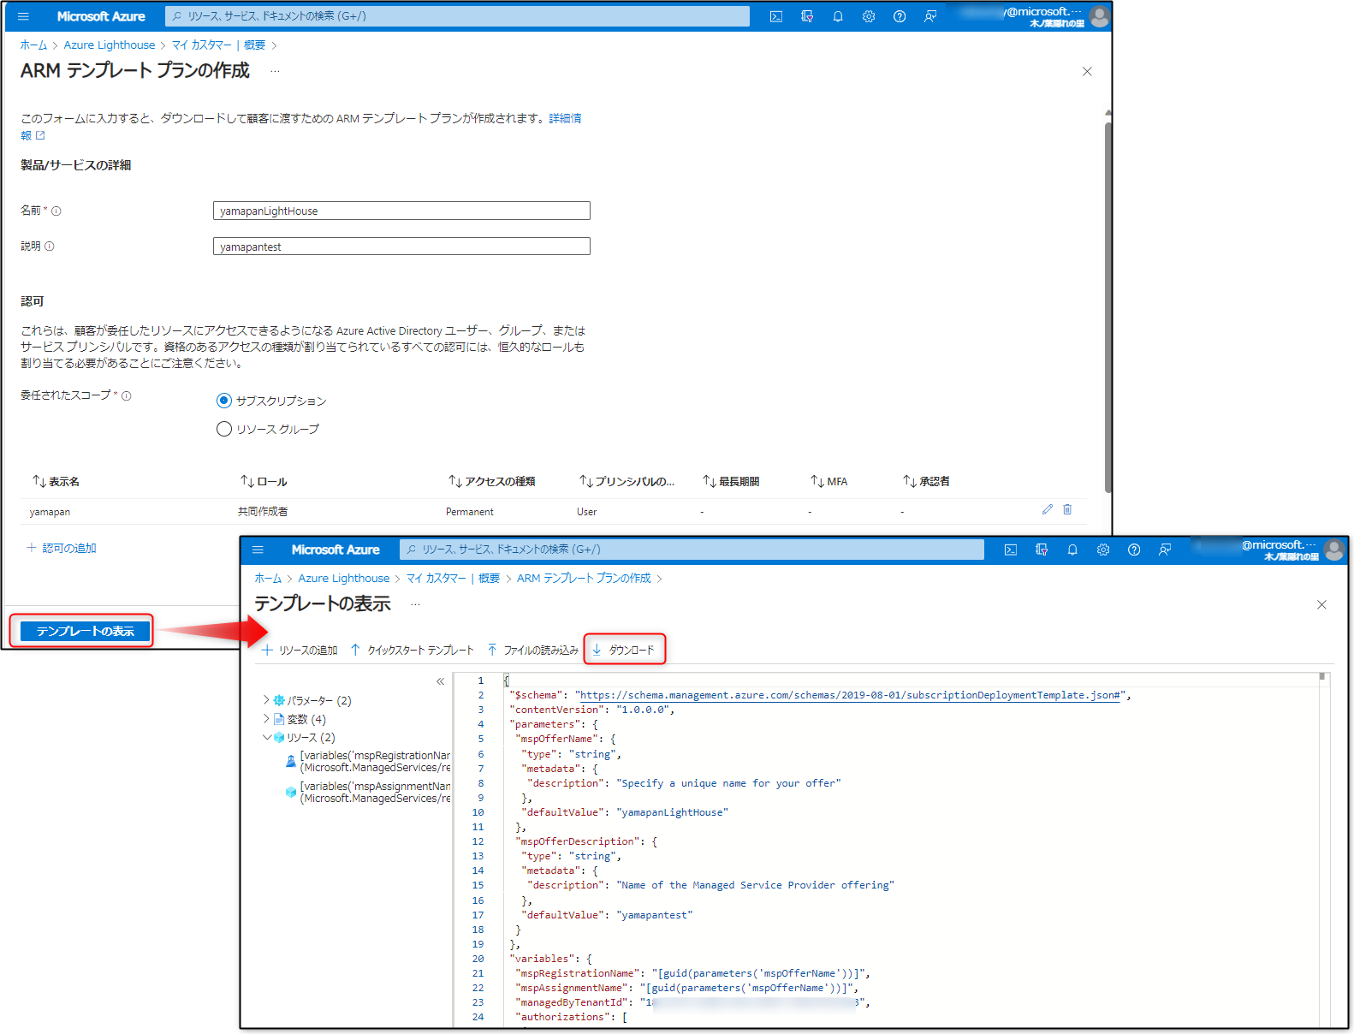Screen dimensions: 1354x1034
Task: Open more options ellipsis beside テンプレートの表示 title
Action: (x=415, y=604)
